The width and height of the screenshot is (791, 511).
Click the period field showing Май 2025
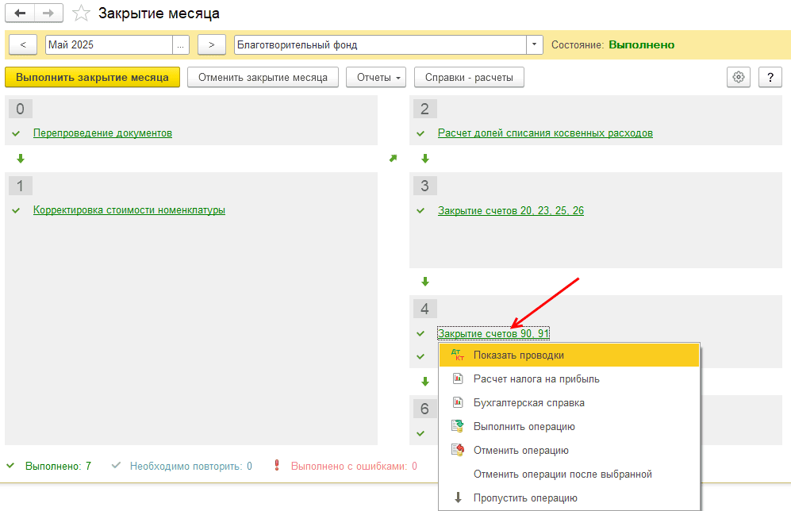click(x=109, y=44)
